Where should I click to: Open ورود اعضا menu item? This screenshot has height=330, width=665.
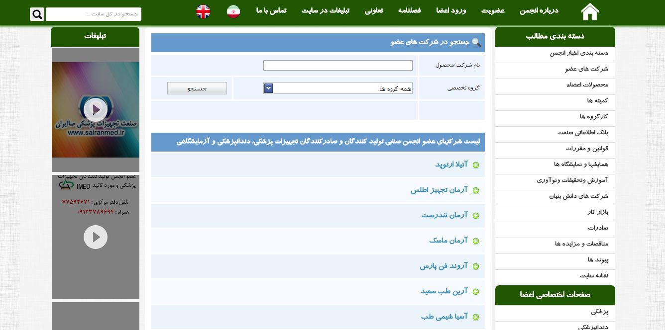coord(451,10)
